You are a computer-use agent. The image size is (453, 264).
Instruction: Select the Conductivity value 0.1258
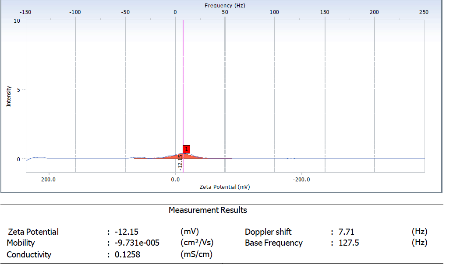pyautogui.click(x=127, y=254)
